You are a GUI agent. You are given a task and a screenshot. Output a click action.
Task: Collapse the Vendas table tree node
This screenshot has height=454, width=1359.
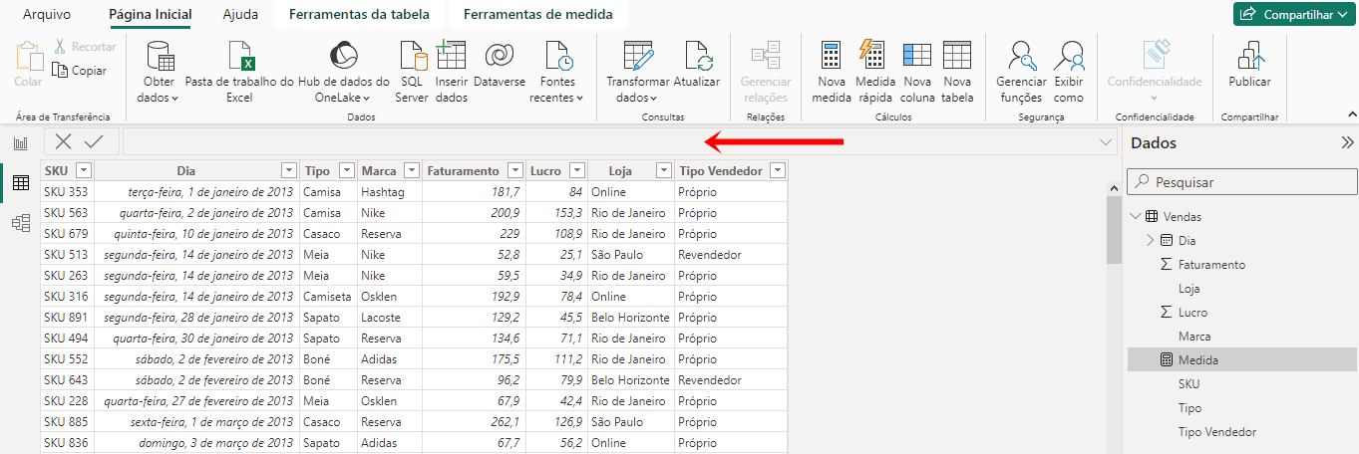(1136, 216)
